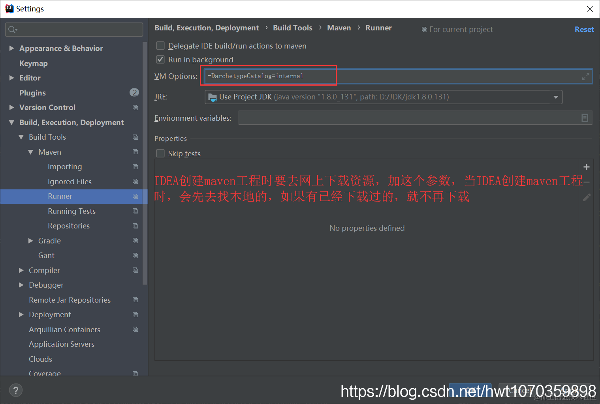The height and width of the screenshot is (404, 600).
Task: Expand the Deployment node
Action: [21, 314]
